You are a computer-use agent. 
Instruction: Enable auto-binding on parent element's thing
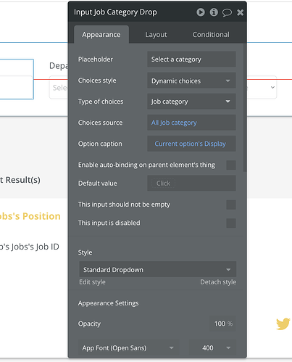pyautogui.click(x=231, y=165)
